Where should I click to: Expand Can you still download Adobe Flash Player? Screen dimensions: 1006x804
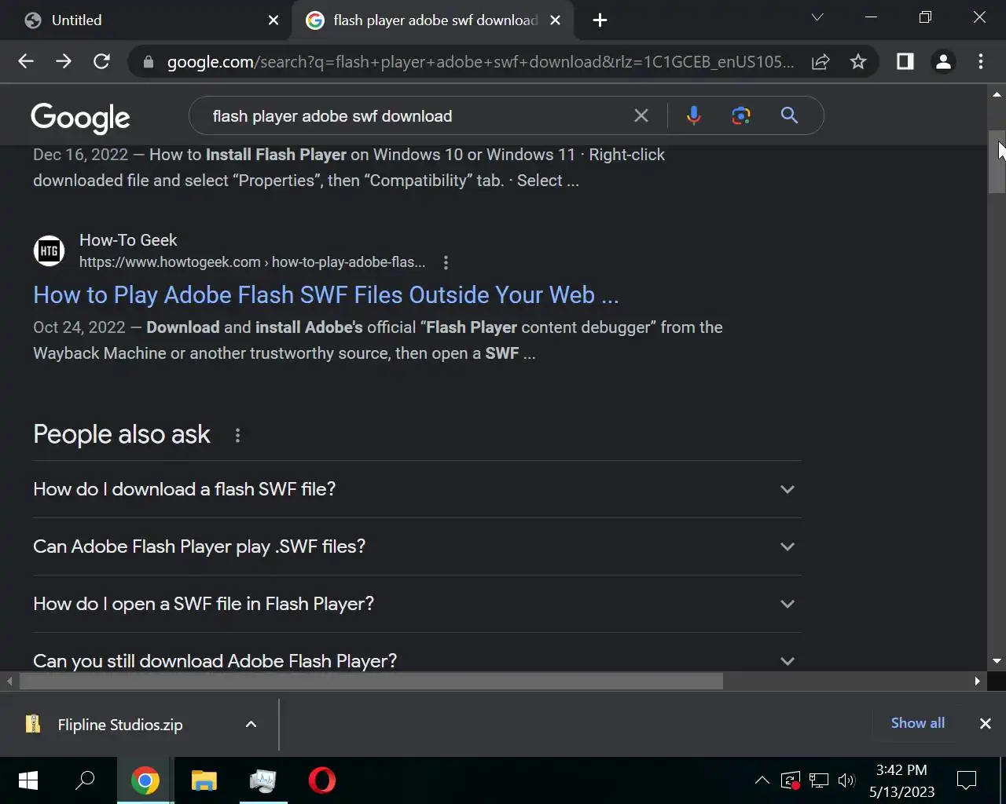coord(417,658)
